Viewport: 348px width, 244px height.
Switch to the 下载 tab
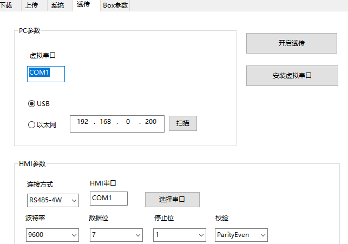coord(8,5)
